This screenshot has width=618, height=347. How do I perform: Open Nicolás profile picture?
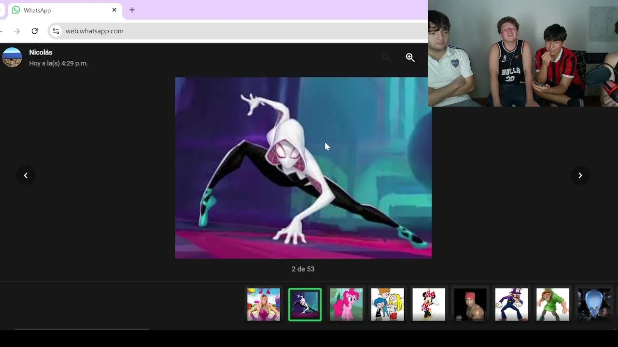(12, 57)
